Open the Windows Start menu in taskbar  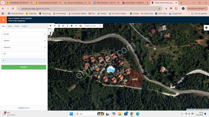pos(71,114)
